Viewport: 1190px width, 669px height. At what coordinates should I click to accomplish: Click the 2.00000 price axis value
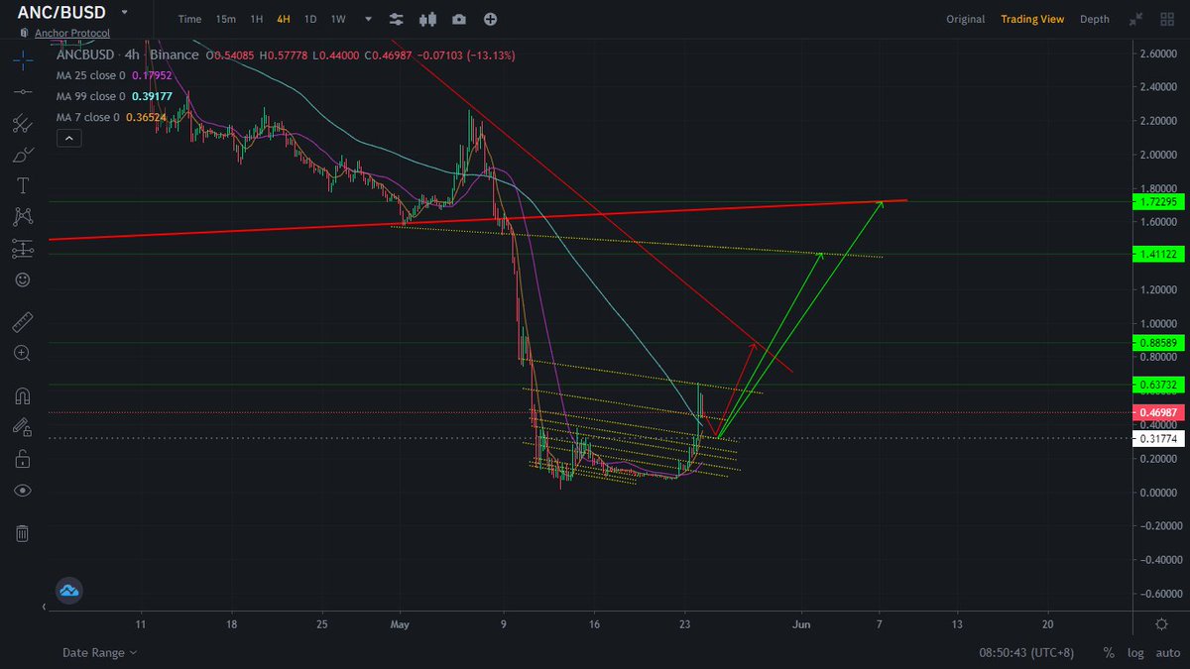[1160, 155]
